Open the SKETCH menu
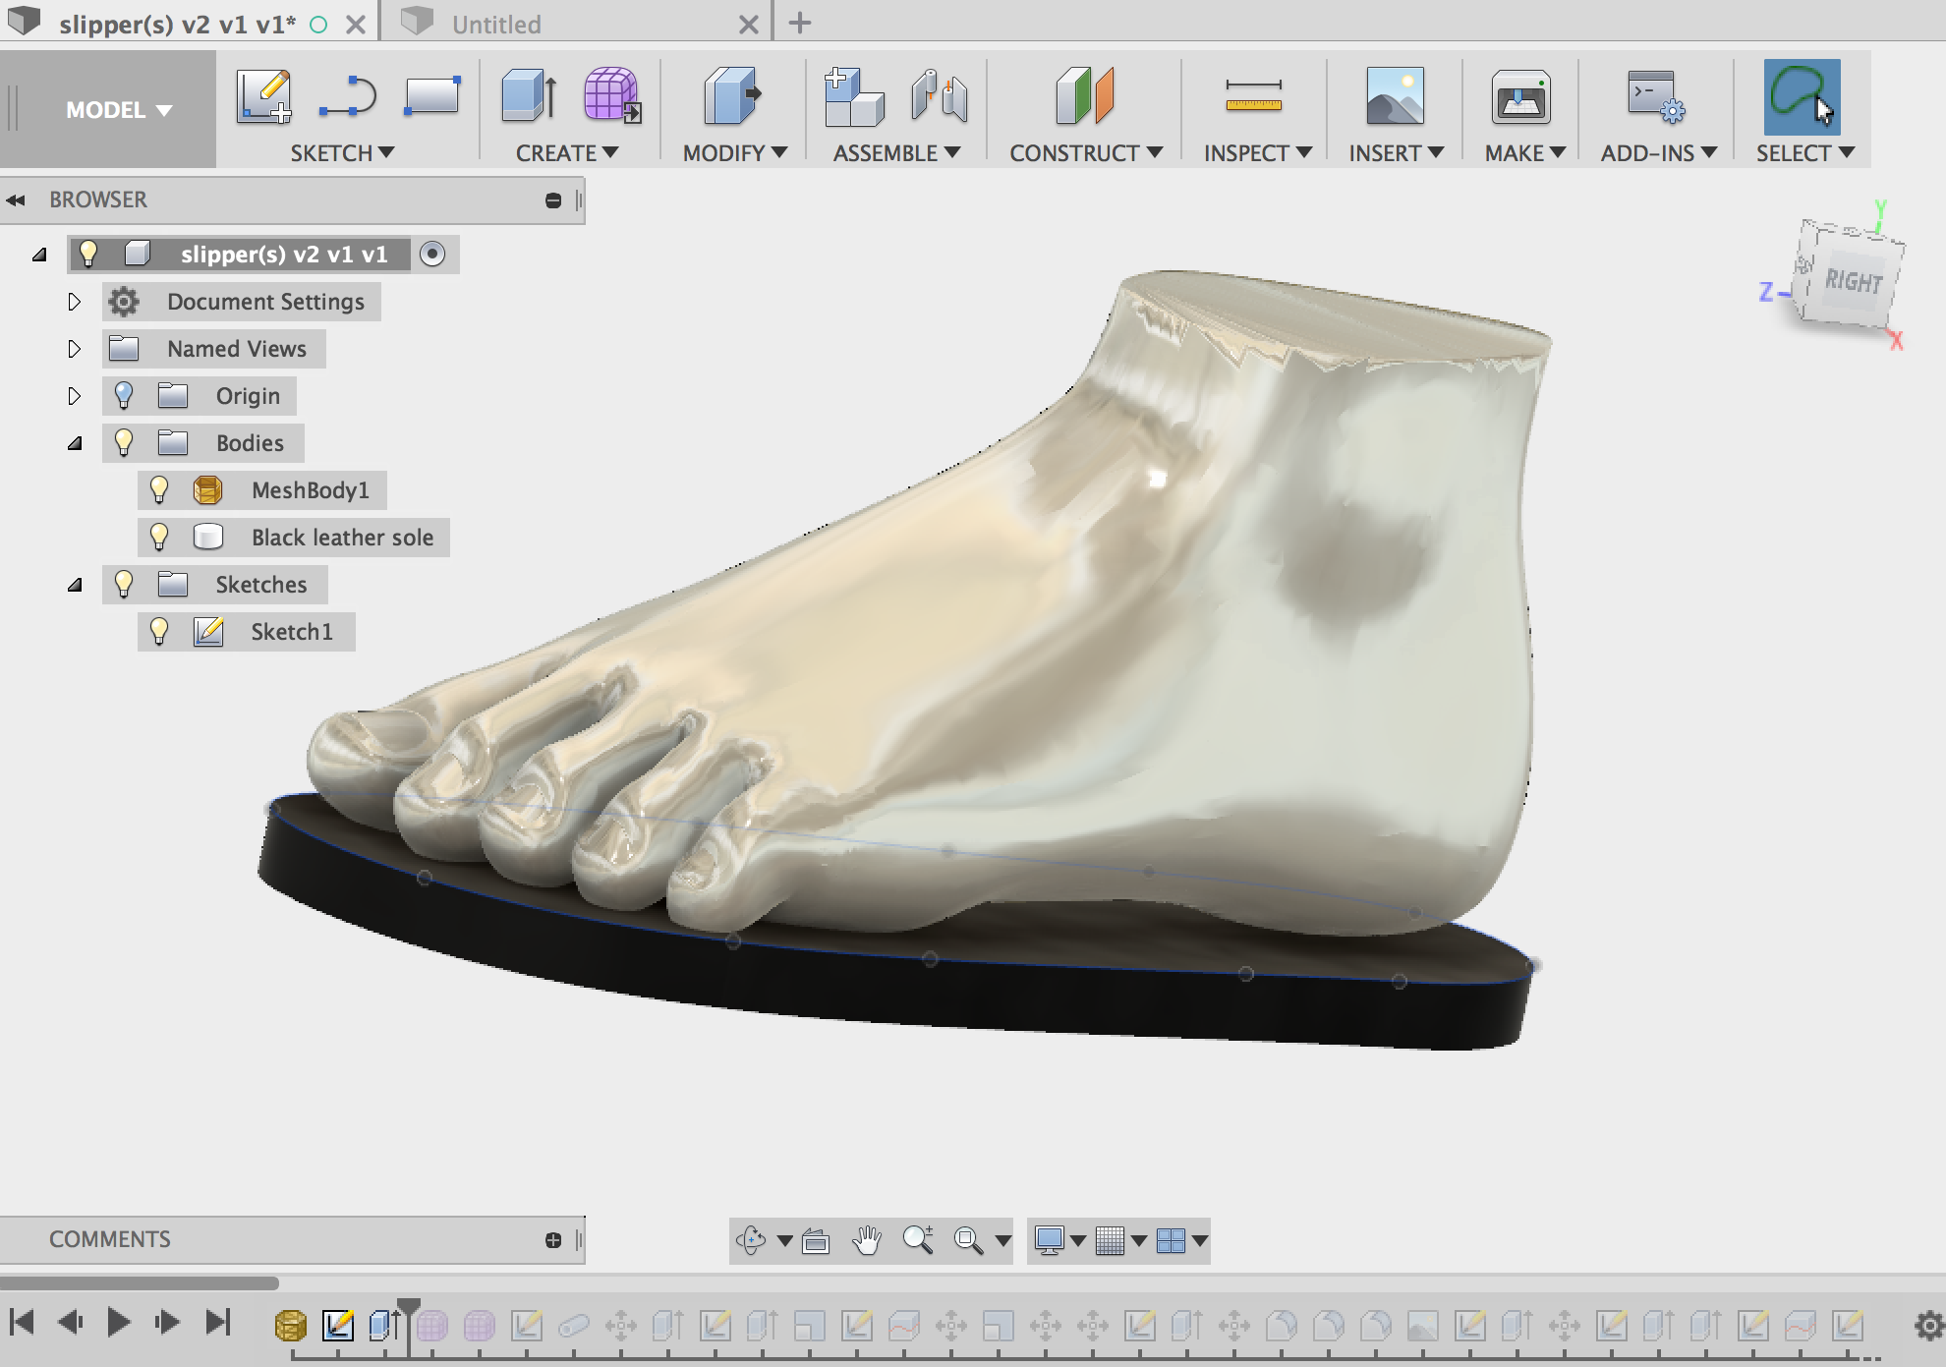The width and height of the screenshot is (1946, 1367). [342, 153]
